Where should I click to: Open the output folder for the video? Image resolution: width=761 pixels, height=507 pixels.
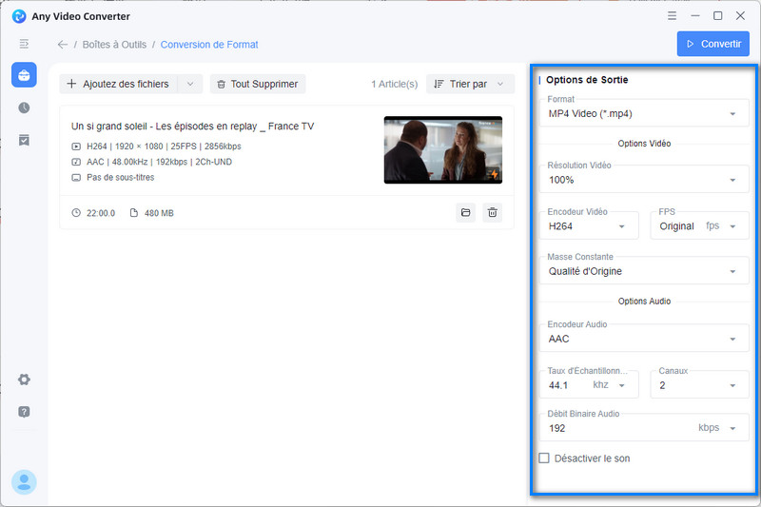coord(466,213)
